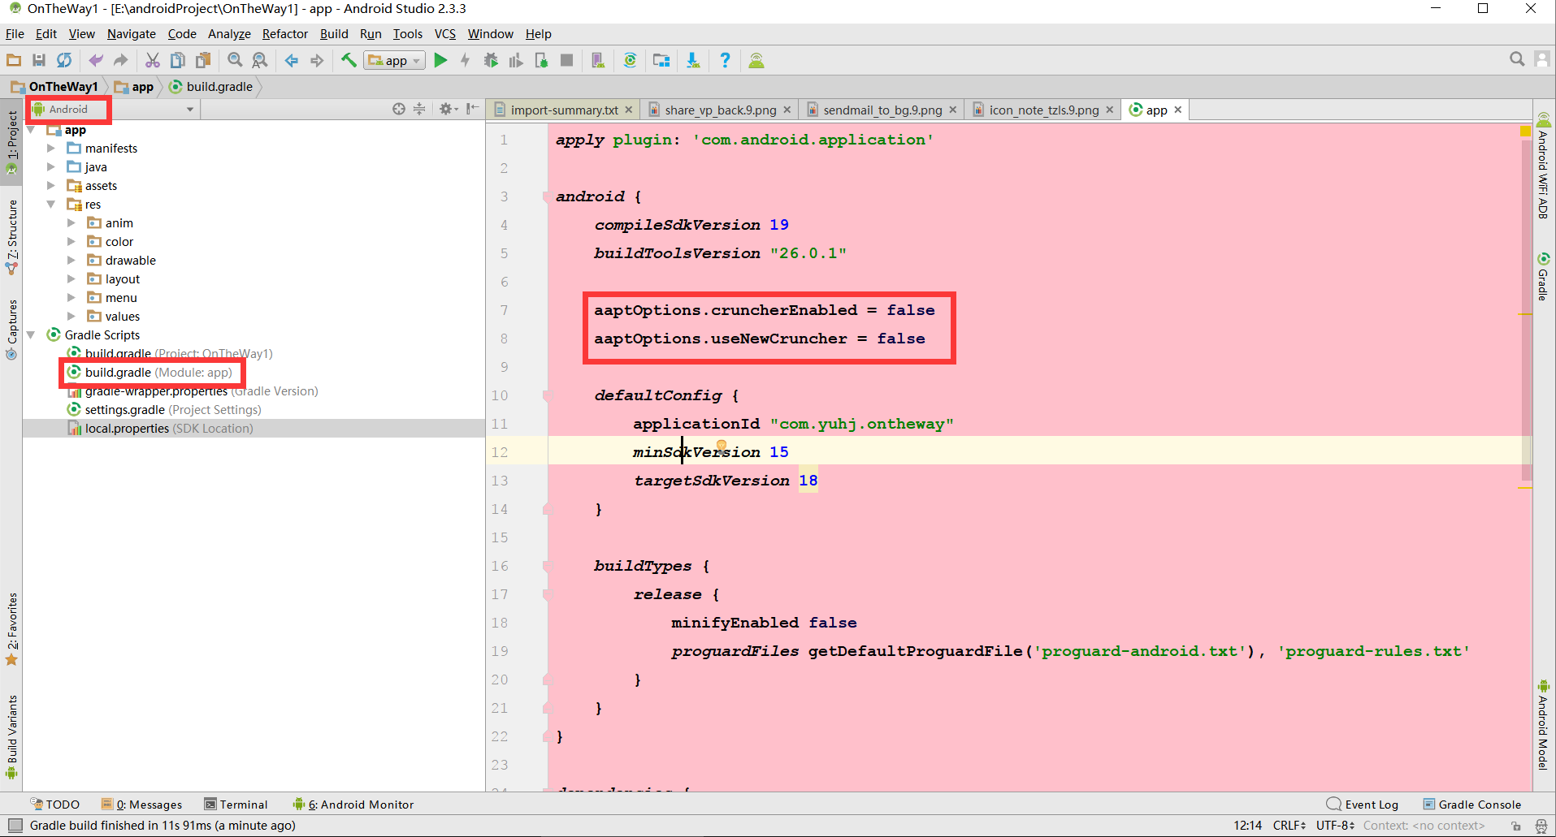This screenshot has height=837, width=1556.
Task: Expand the java folder
Action: click(x=51, y=166)
